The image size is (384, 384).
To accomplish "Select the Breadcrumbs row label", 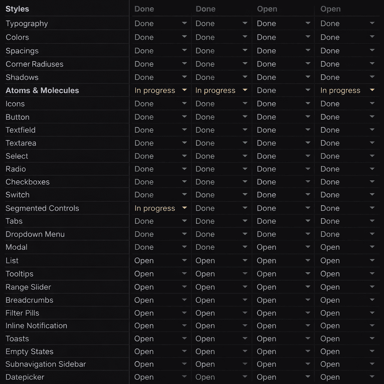I will tap(29, 300).
